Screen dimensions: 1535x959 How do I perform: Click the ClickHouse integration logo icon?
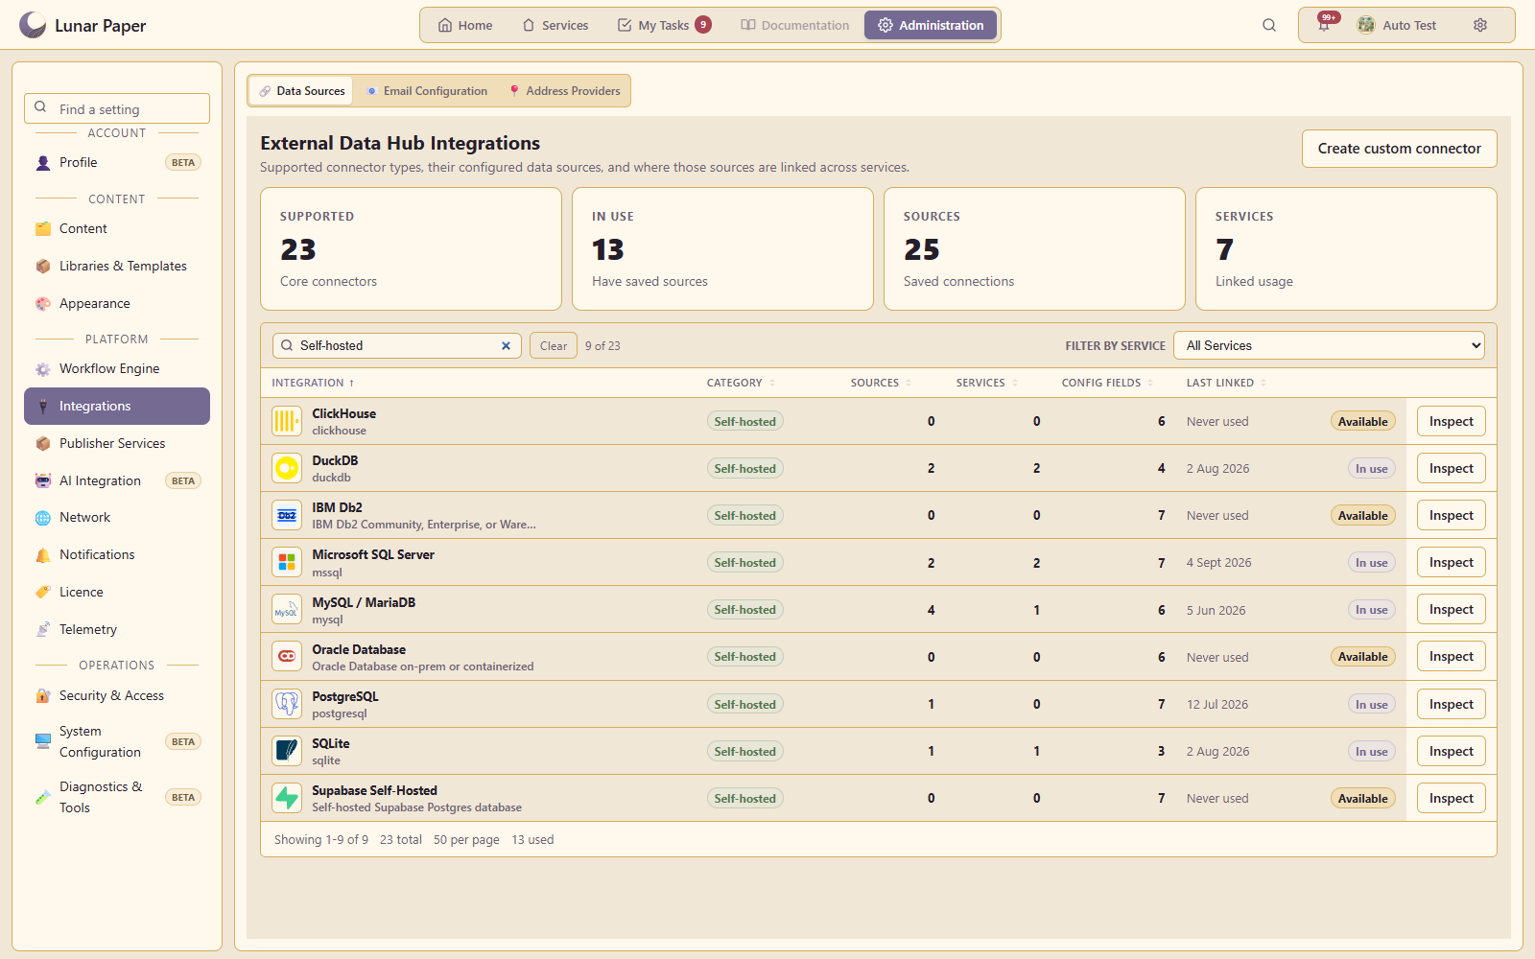click(x=287, y=421)
